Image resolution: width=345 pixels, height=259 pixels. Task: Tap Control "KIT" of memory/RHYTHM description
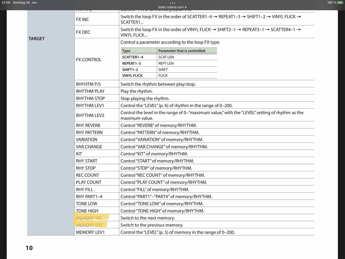154,154
